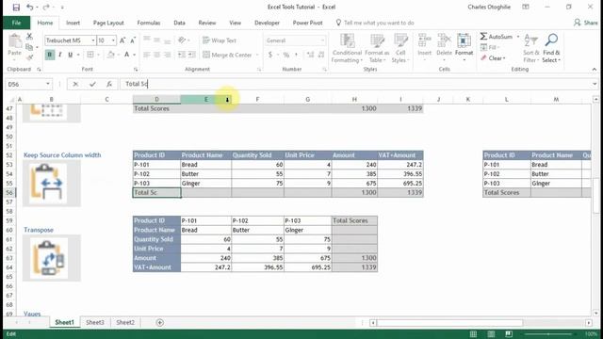Activate the Format Painter brush
This screenshot has height=339, width=603.
[29, 57]
